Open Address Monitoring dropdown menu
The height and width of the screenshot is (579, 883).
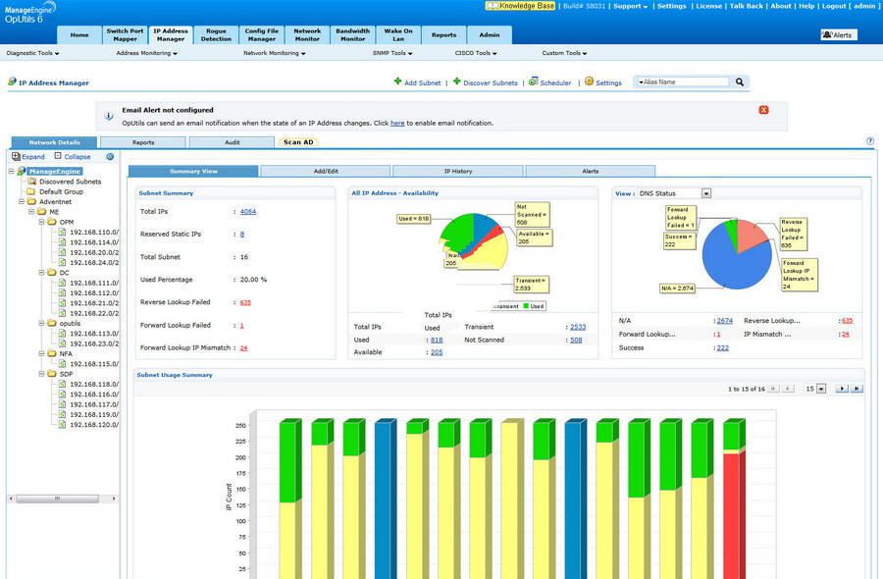tap(146, 53)
